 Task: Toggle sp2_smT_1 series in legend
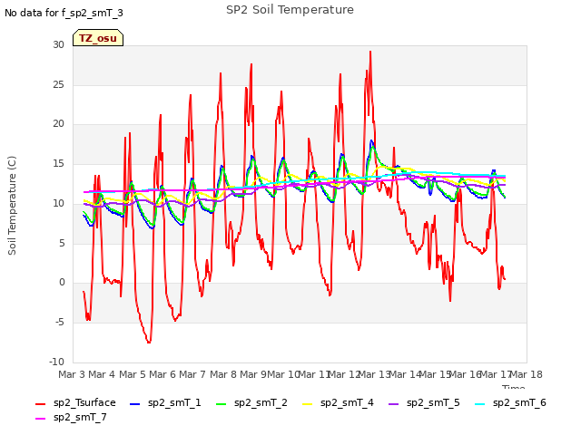(x=165, y=402)
